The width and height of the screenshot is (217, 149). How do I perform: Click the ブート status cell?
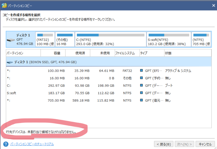(x=169, y=86)
